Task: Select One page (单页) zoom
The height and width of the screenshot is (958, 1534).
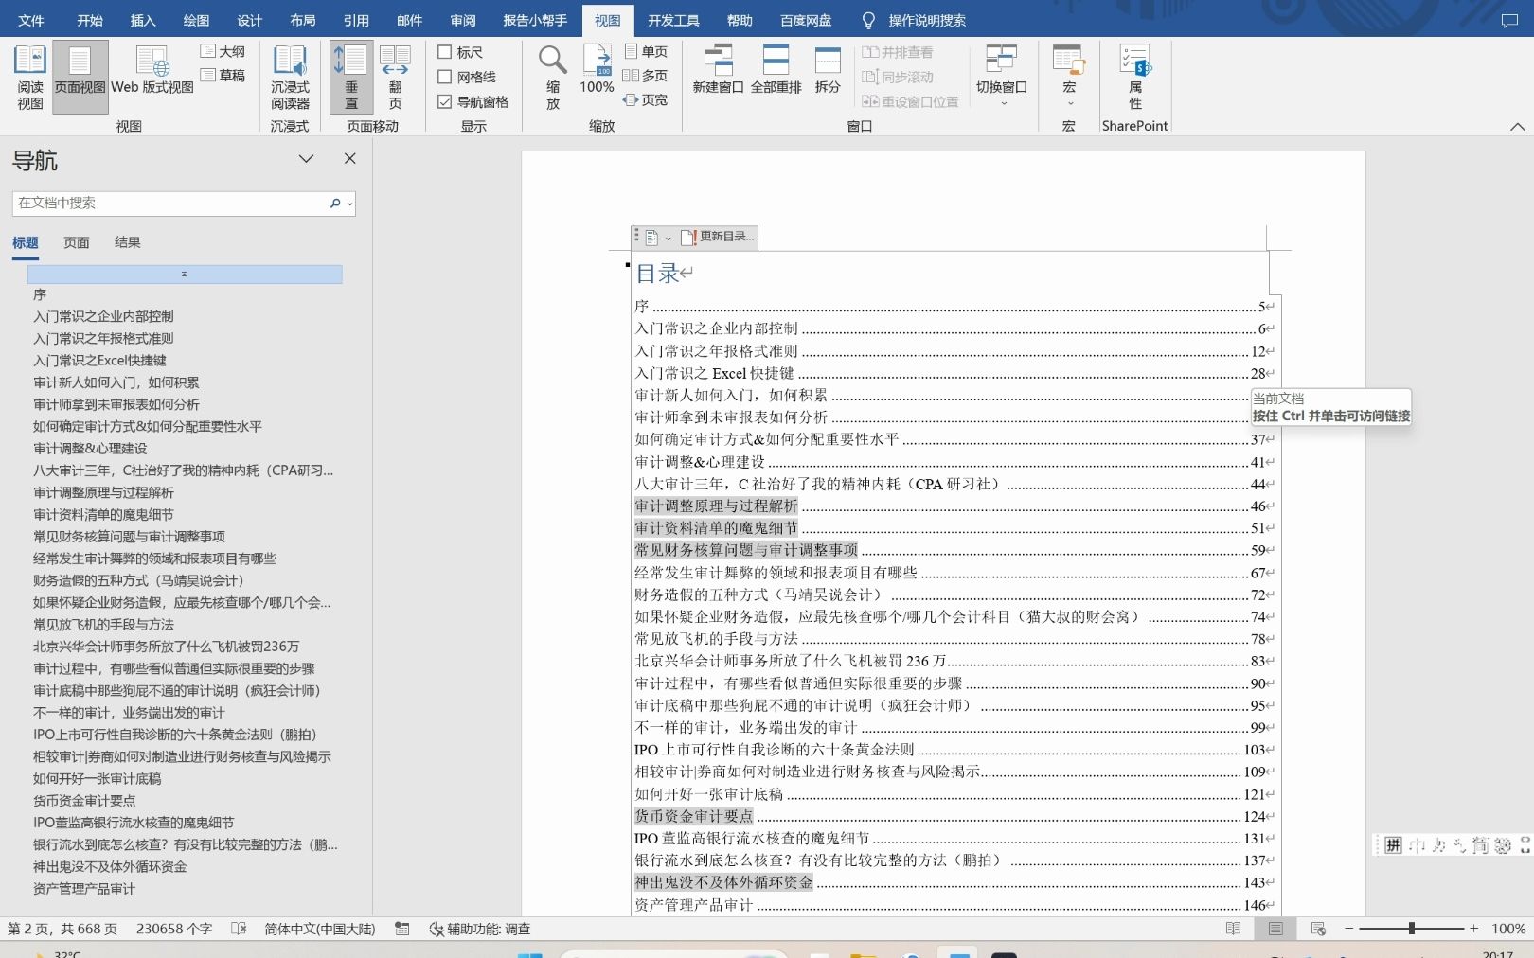Action: tap(646, 51)
